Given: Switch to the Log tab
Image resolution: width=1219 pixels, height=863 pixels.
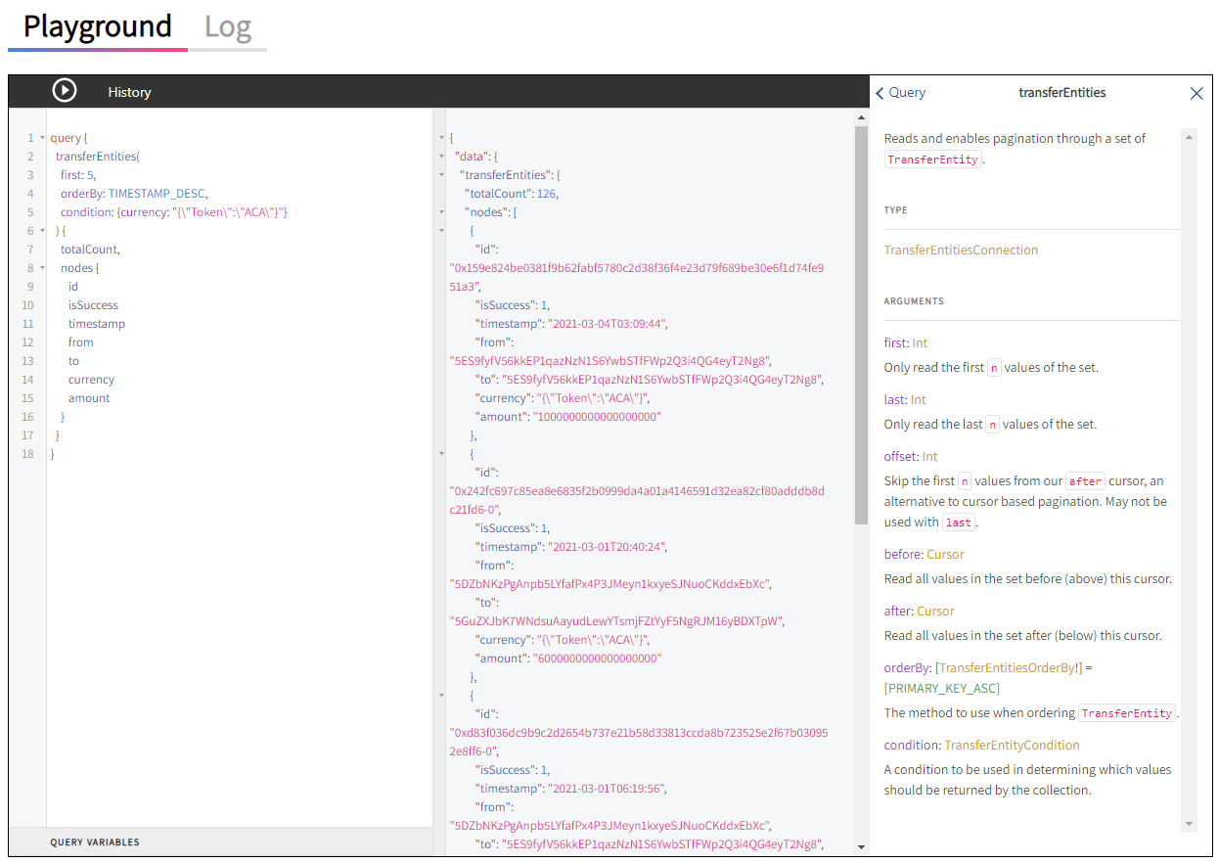Looking at the screenshot, I should pos(228,26).
